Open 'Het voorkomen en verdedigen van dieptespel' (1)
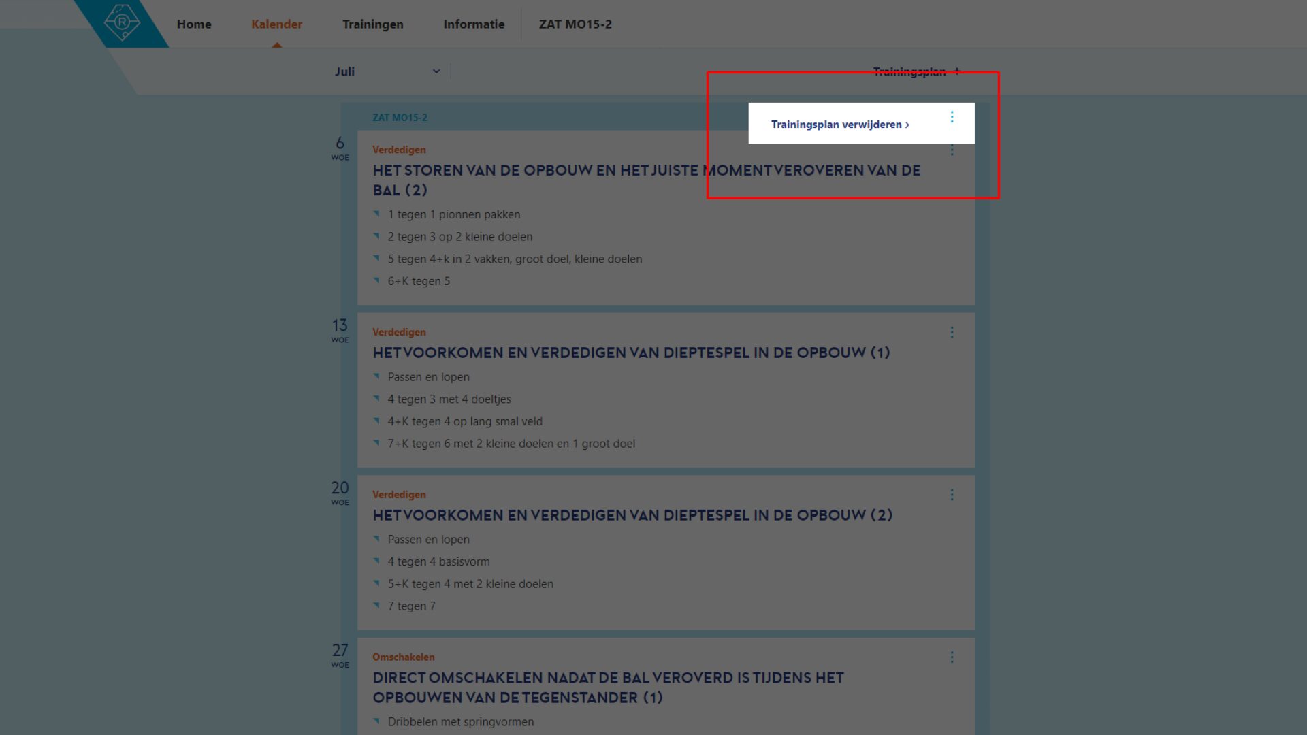 click(x=631, y=353)
